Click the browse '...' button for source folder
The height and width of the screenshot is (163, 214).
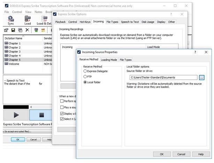click(201, 77)
